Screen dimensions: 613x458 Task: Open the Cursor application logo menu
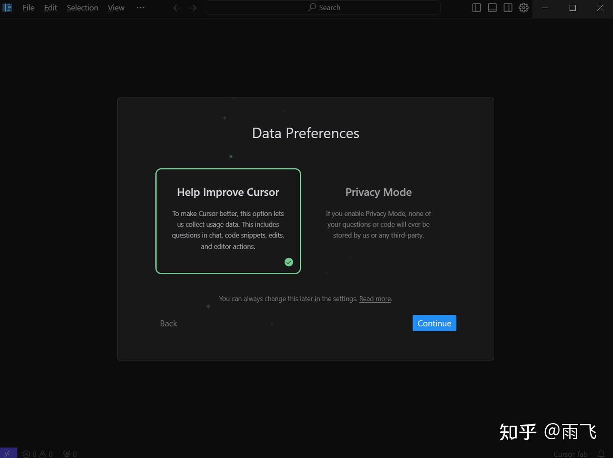coord(7,7)
